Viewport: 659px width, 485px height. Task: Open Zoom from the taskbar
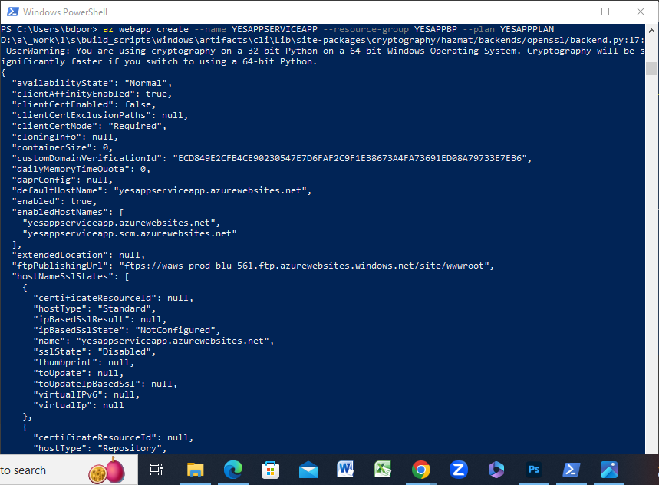coord(458,470)
